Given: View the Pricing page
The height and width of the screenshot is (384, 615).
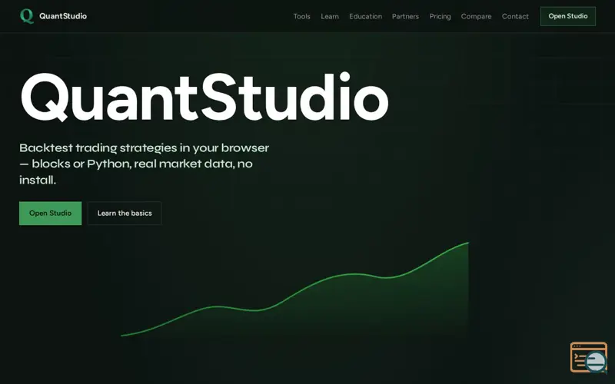Looking at the screenshot, I should [440, 16].
